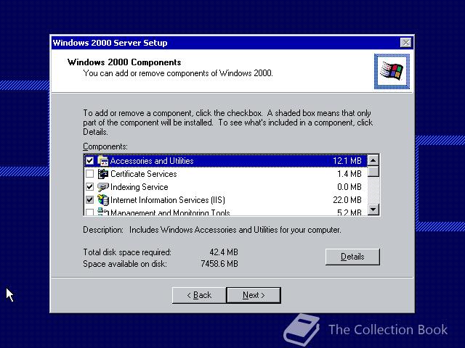Go to the Next setup page
465x348 pixels.
tap(254, 295)
